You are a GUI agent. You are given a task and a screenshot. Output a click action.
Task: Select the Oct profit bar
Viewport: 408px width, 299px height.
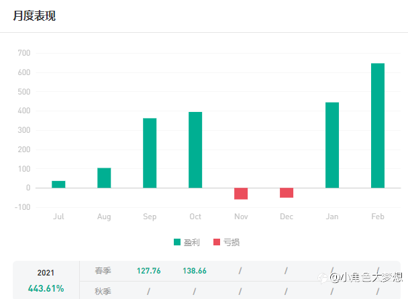tap(195, 149)
